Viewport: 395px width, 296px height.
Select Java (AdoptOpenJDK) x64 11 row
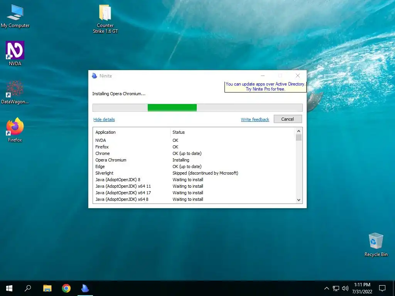coord(194,186)
